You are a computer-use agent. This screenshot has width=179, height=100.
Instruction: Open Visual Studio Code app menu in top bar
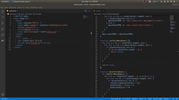pos(21,1)
